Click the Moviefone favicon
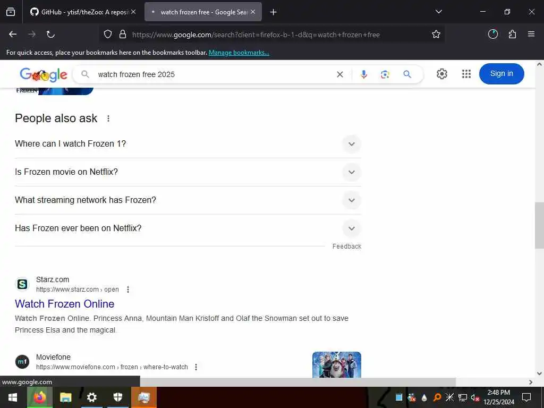544x408 pixels. (22, 362)
